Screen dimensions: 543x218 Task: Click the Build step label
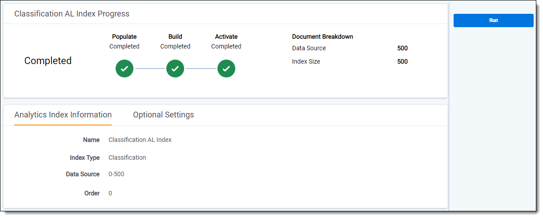[175, 37]
